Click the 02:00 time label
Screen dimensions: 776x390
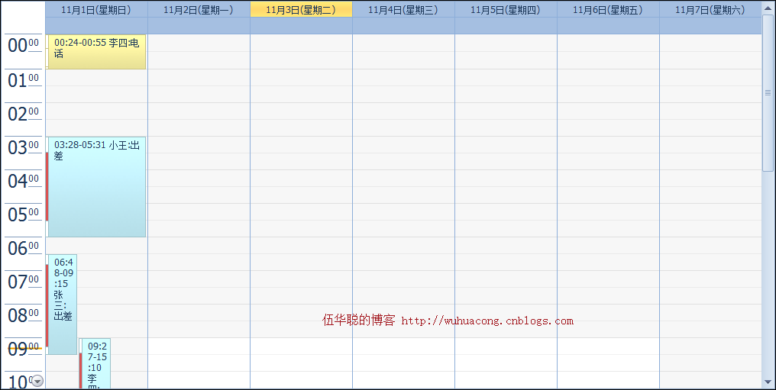[23, 114]
